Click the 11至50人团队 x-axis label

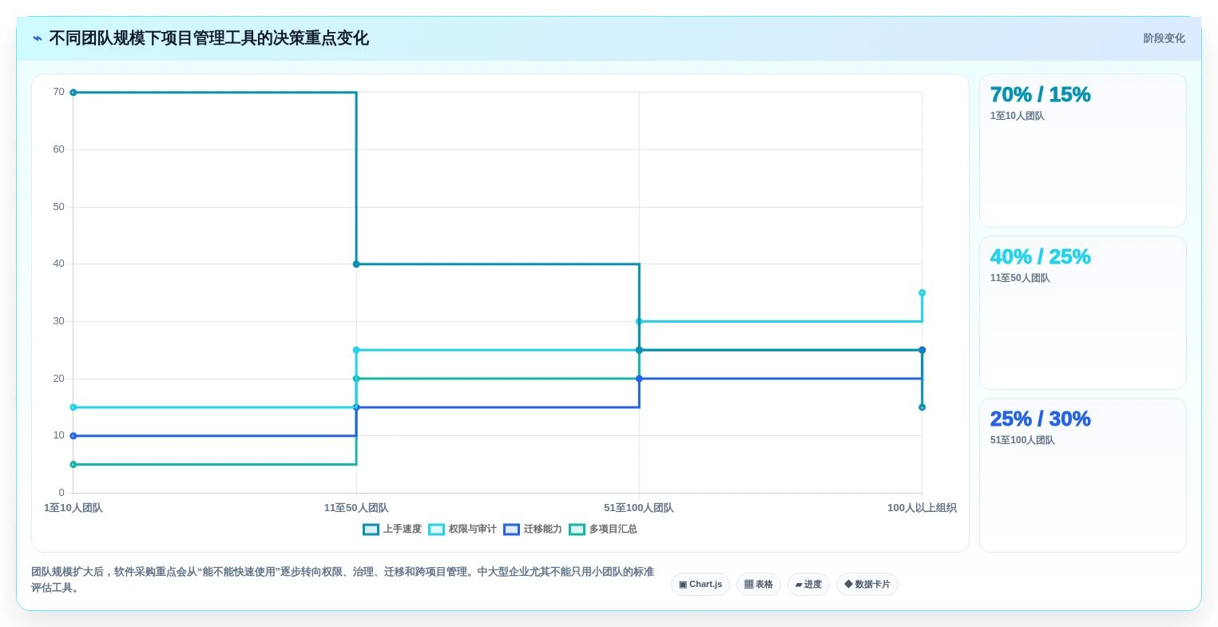[x=356, y=508]
